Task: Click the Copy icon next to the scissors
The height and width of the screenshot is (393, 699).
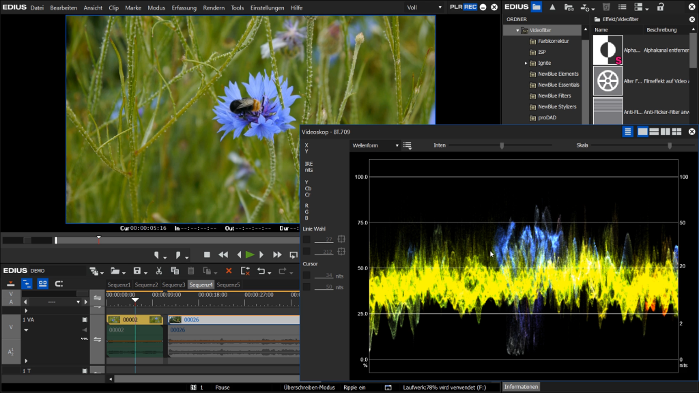Action: (175, 271)
